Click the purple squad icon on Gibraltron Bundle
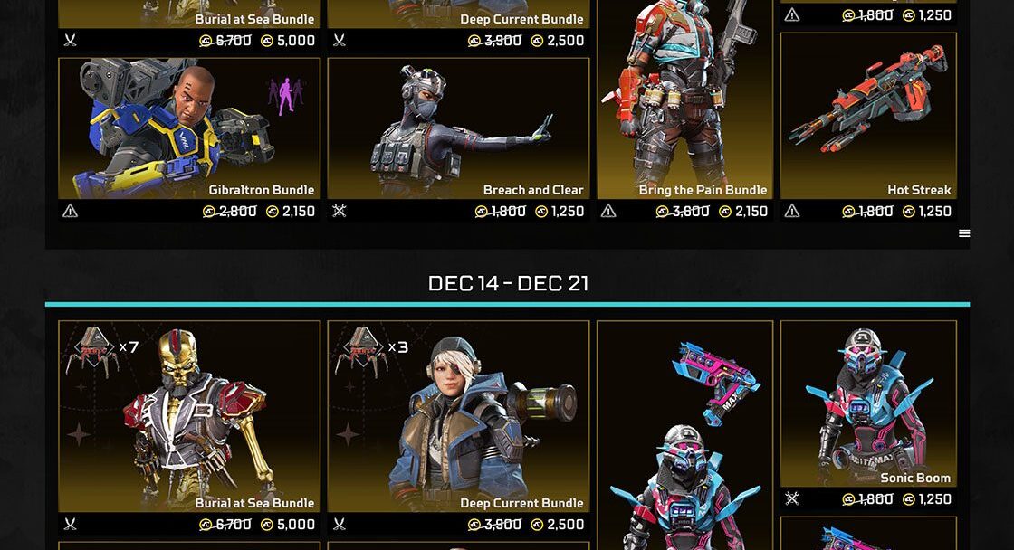 (286, 96)
